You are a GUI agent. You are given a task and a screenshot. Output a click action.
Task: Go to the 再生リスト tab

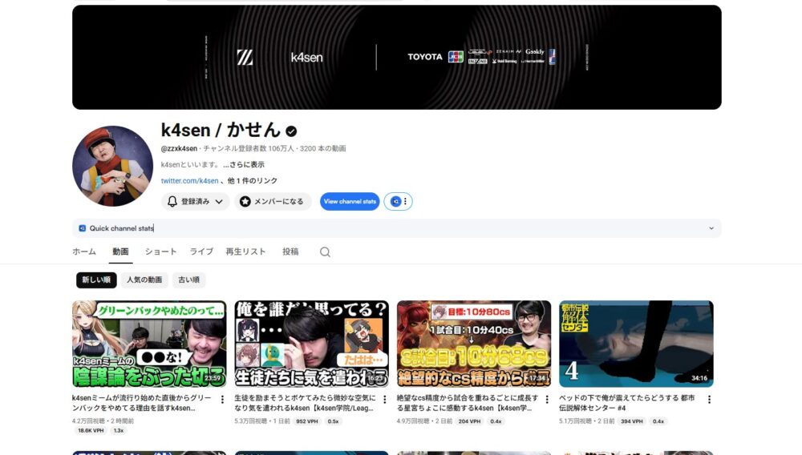point(245,252)
